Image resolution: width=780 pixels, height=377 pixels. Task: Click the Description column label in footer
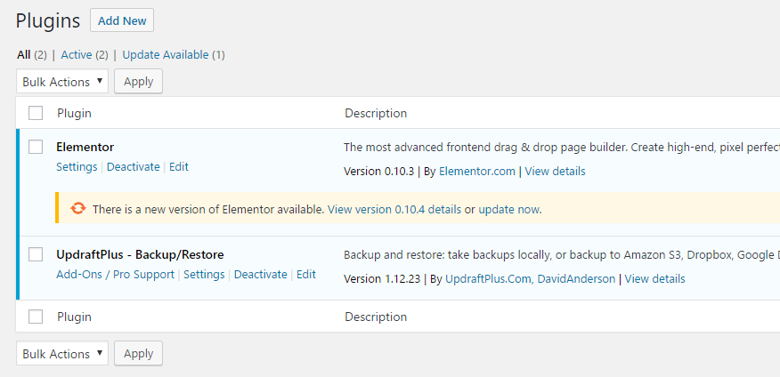click(x=376, y=317)
